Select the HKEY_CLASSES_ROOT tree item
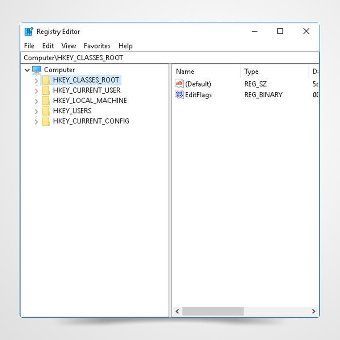 click(x=86, y=80)
